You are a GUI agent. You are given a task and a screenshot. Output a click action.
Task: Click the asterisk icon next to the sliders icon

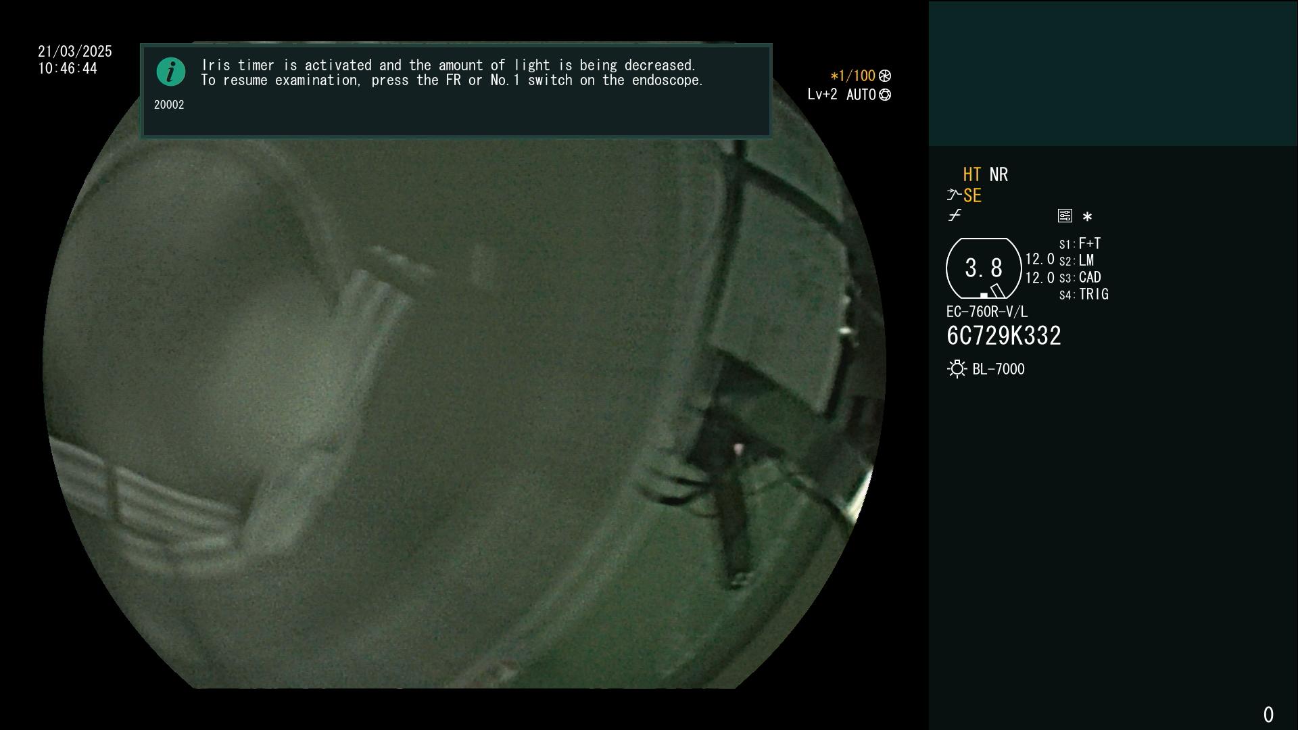(1087, 216)
